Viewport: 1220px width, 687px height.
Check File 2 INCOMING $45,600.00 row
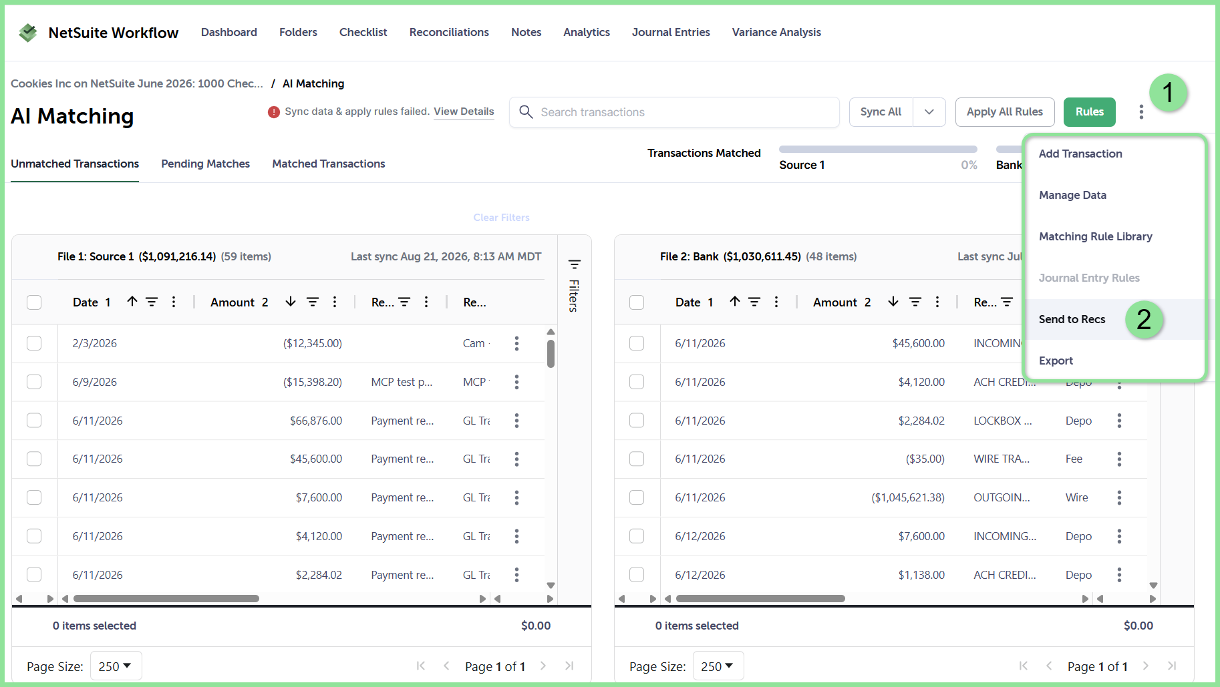click(637, 343)
